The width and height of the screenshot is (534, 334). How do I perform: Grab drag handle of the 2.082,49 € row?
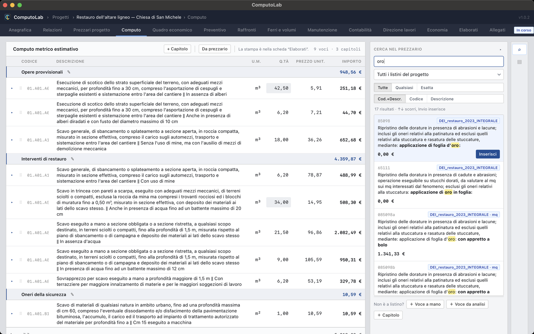click(21, 232)
